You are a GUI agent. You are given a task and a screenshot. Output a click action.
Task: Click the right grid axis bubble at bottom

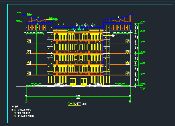tap(130, 101)
